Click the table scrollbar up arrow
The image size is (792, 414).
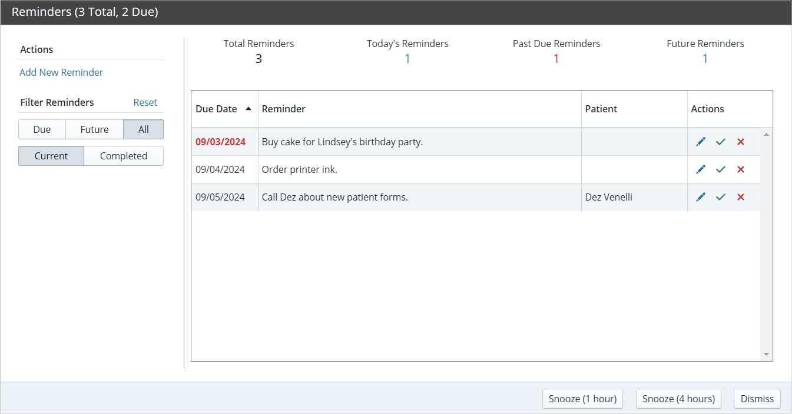(x=766, y=135)
